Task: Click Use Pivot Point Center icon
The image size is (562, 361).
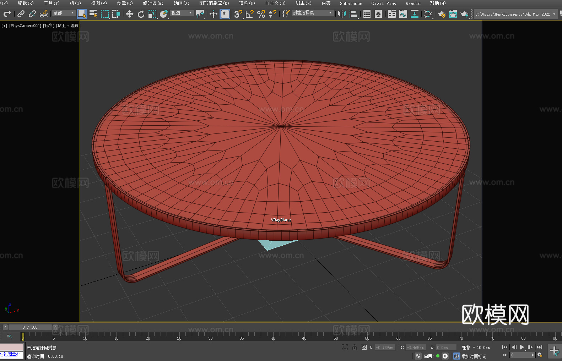Action: (x=200, y=14)
